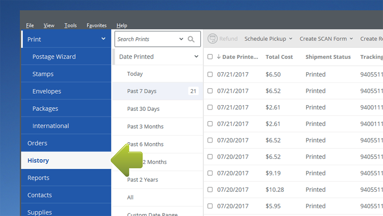
Task: Click the magnifying glass search icon
Action: pyautogui.click(x=191, y=39)
